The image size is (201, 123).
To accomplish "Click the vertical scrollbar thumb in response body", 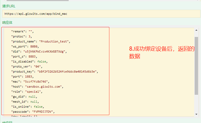I will [196, 65].
